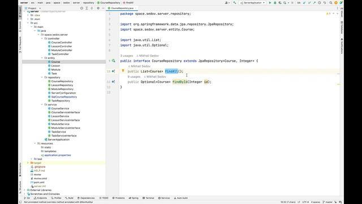
Task: Click the repository breadcrumb in navigation bar
Action: click(89, 3)
